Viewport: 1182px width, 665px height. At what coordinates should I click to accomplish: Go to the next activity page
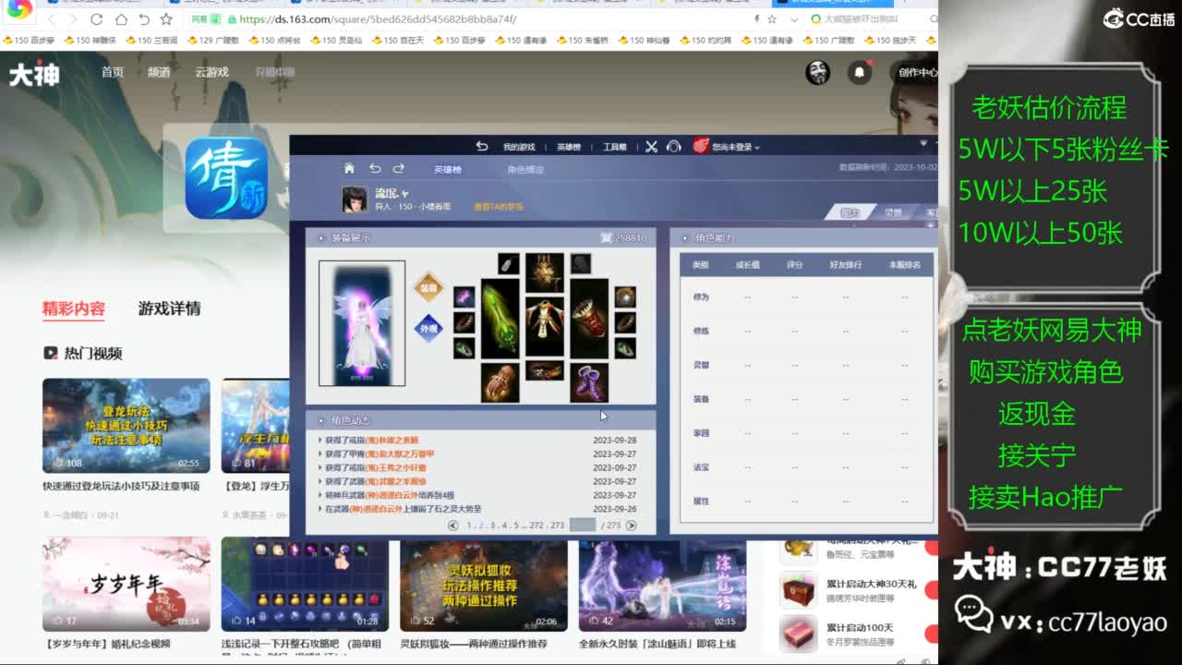tap(631, 526)
